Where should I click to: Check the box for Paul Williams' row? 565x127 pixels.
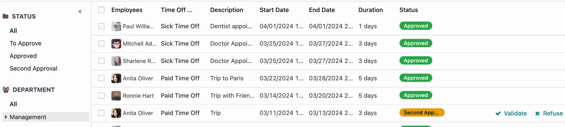tap(101, 26)
